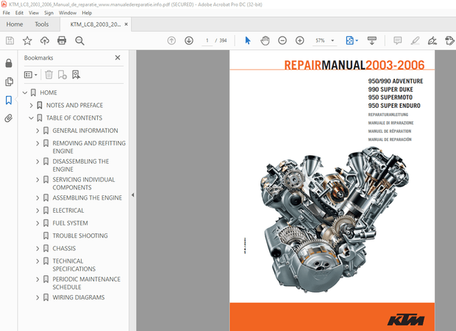The image size is (456, 331).
Task: Expand CHASSIS bookmark arrow
Action: (x=38, y=249)
